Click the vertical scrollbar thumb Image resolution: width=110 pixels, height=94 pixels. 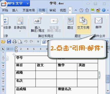pos(107,79)
